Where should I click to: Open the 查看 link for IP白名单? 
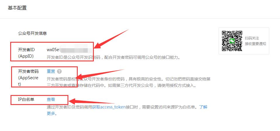51,99
